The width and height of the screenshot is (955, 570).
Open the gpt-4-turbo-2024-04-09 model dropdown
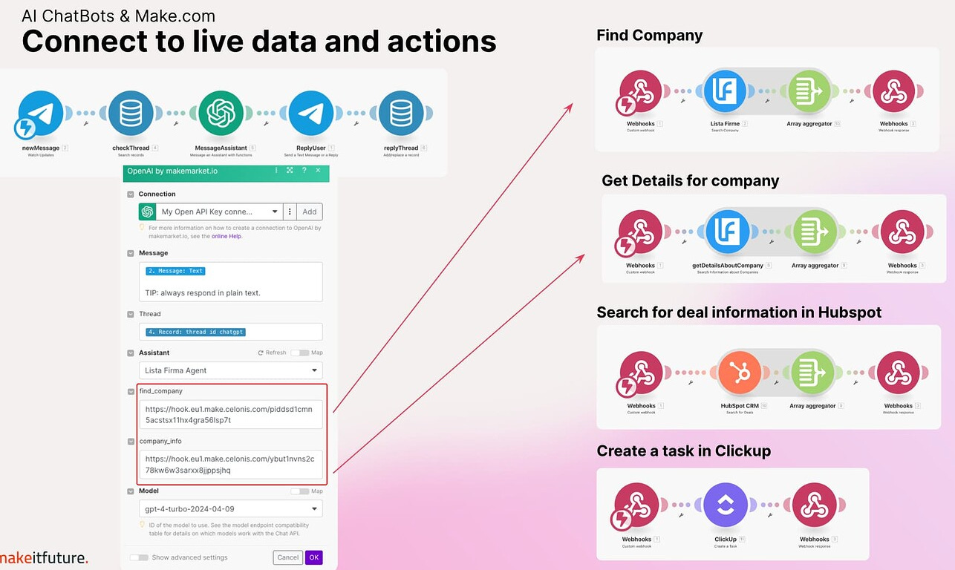click(231, 508)
